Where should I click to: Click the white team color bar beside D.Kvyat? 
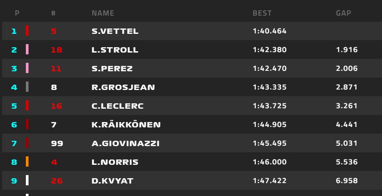pos(27,180)
